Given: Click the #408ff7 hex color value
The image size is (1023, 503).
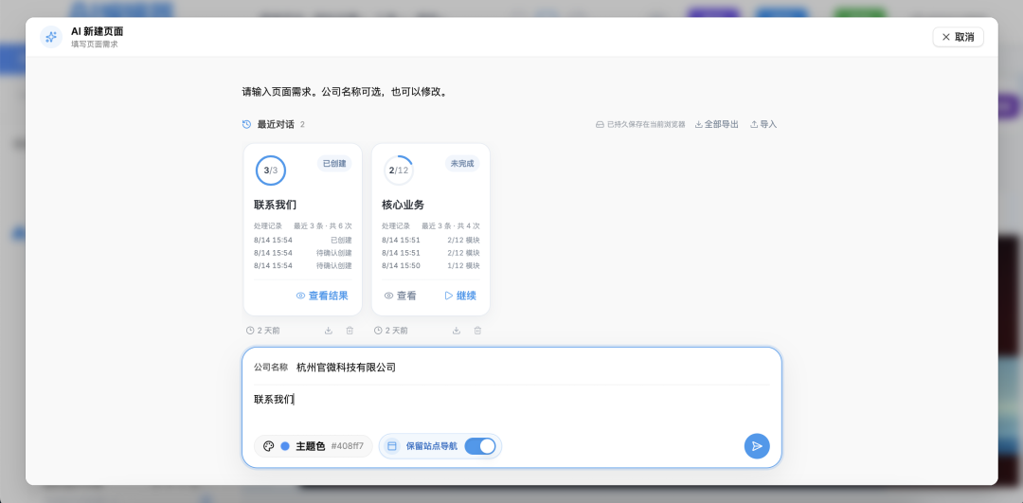Looking at the screenshot, I should 347,446.
